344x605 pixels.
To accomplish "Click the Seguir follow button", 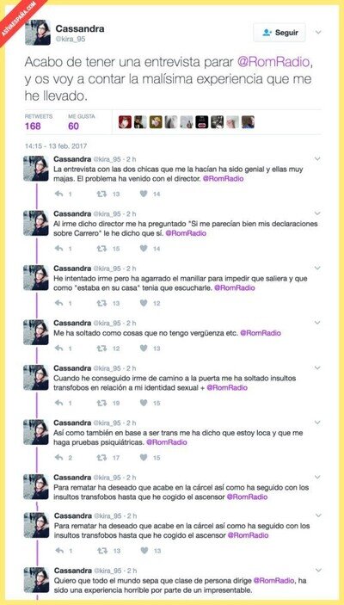I will pyautogui.click(x=279, y=33).
